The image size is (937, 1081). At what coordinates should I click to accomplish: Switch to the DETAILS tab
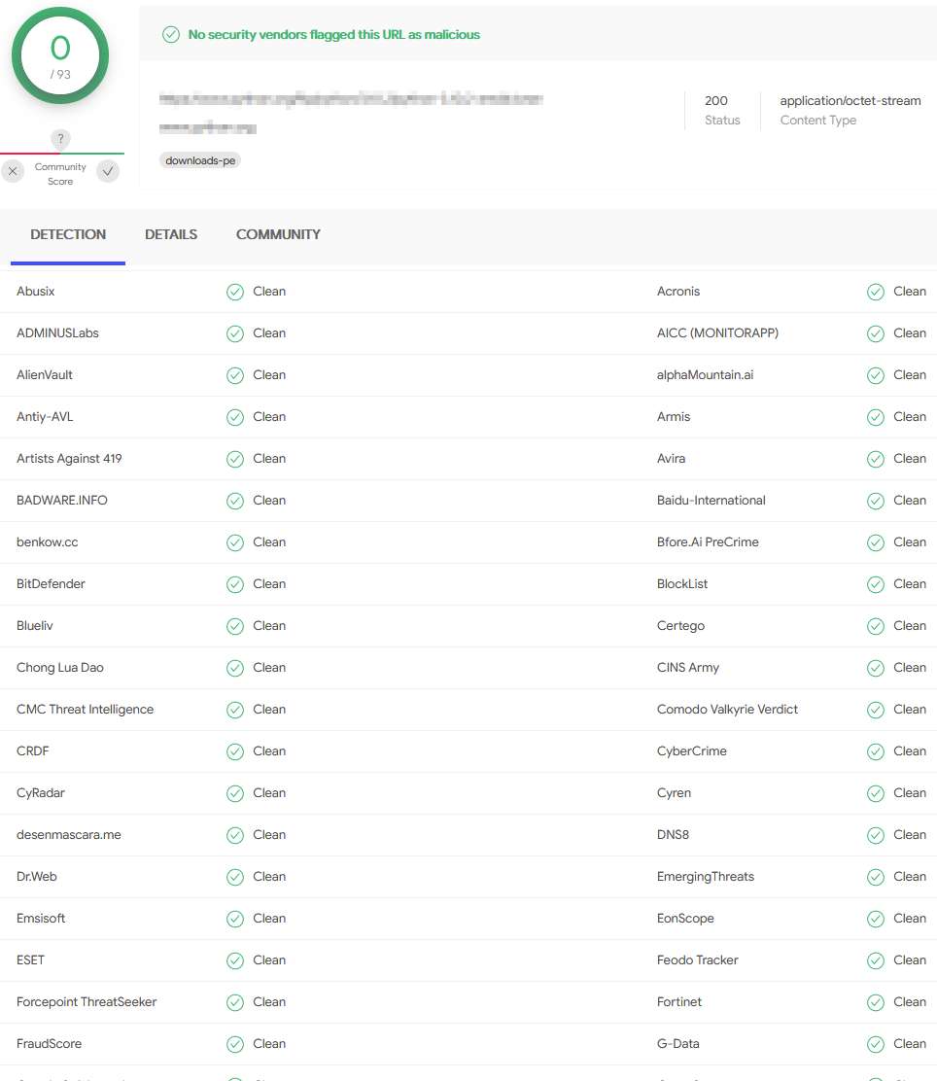pos(171,234)
